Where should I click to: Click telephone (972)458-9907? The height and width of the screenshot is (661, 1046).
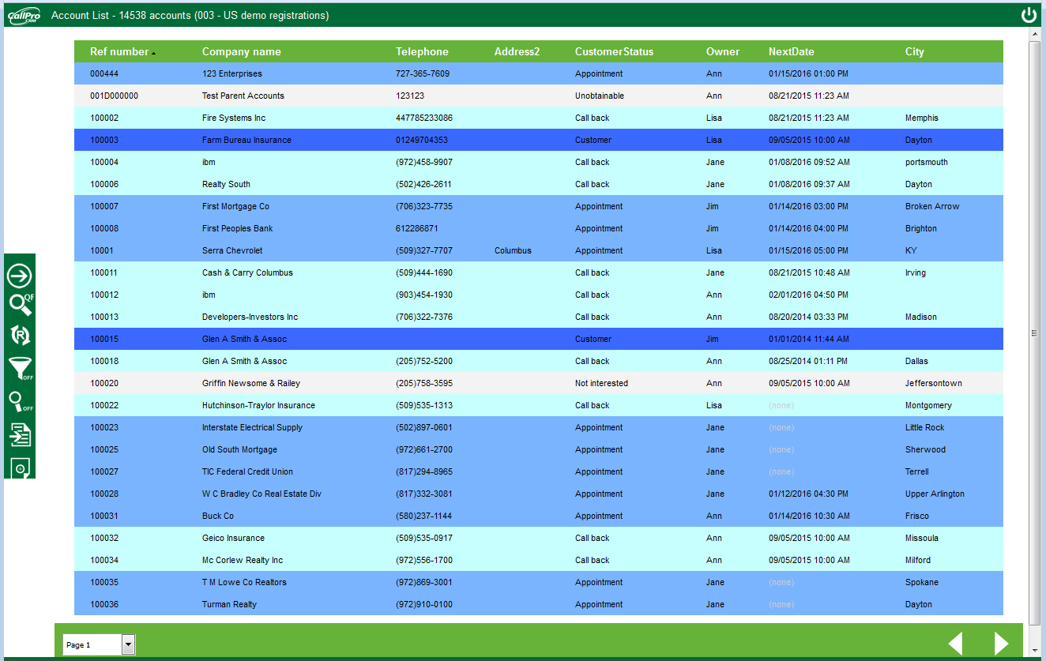[x=424, y=162]
